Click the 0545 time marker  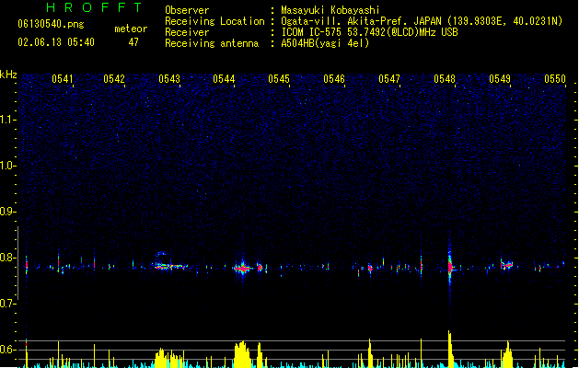[x=279, y=78]
